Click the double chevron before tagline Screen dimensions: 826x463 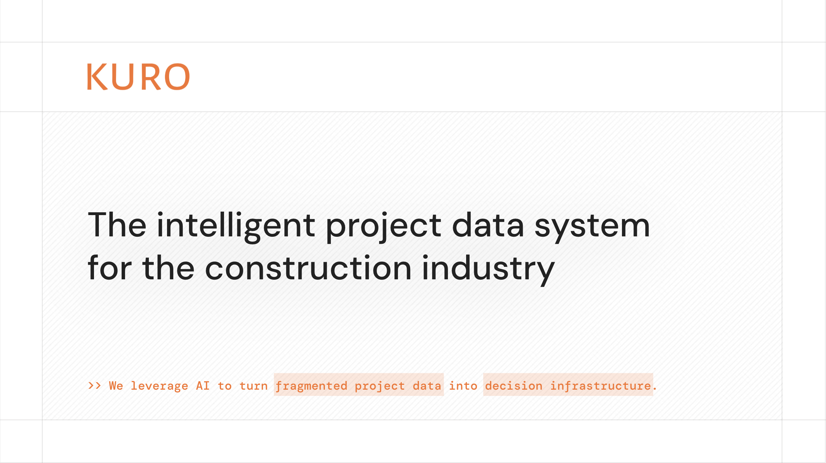[94, 385]
